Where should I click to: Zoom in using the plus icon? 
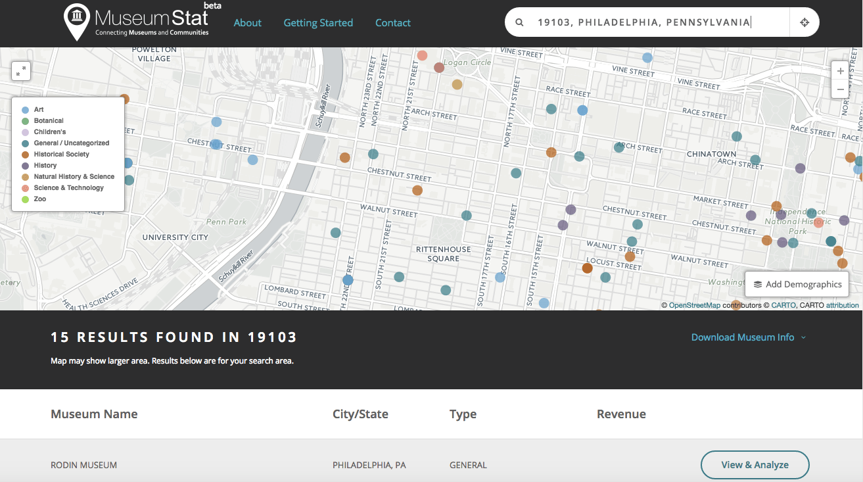(x=840, y=70)
